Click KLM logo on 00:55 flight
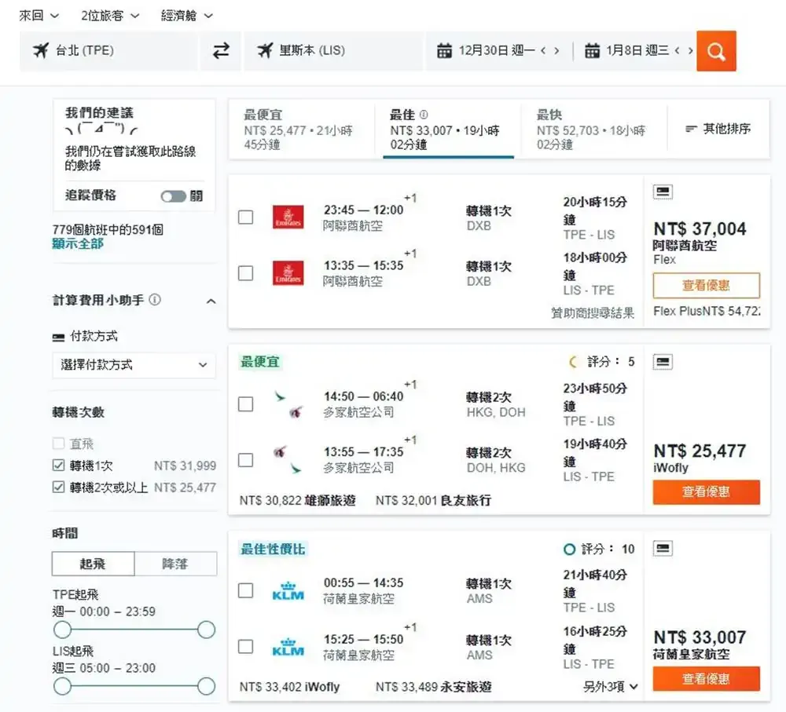 pyautogui.click(x=288, y=591)
